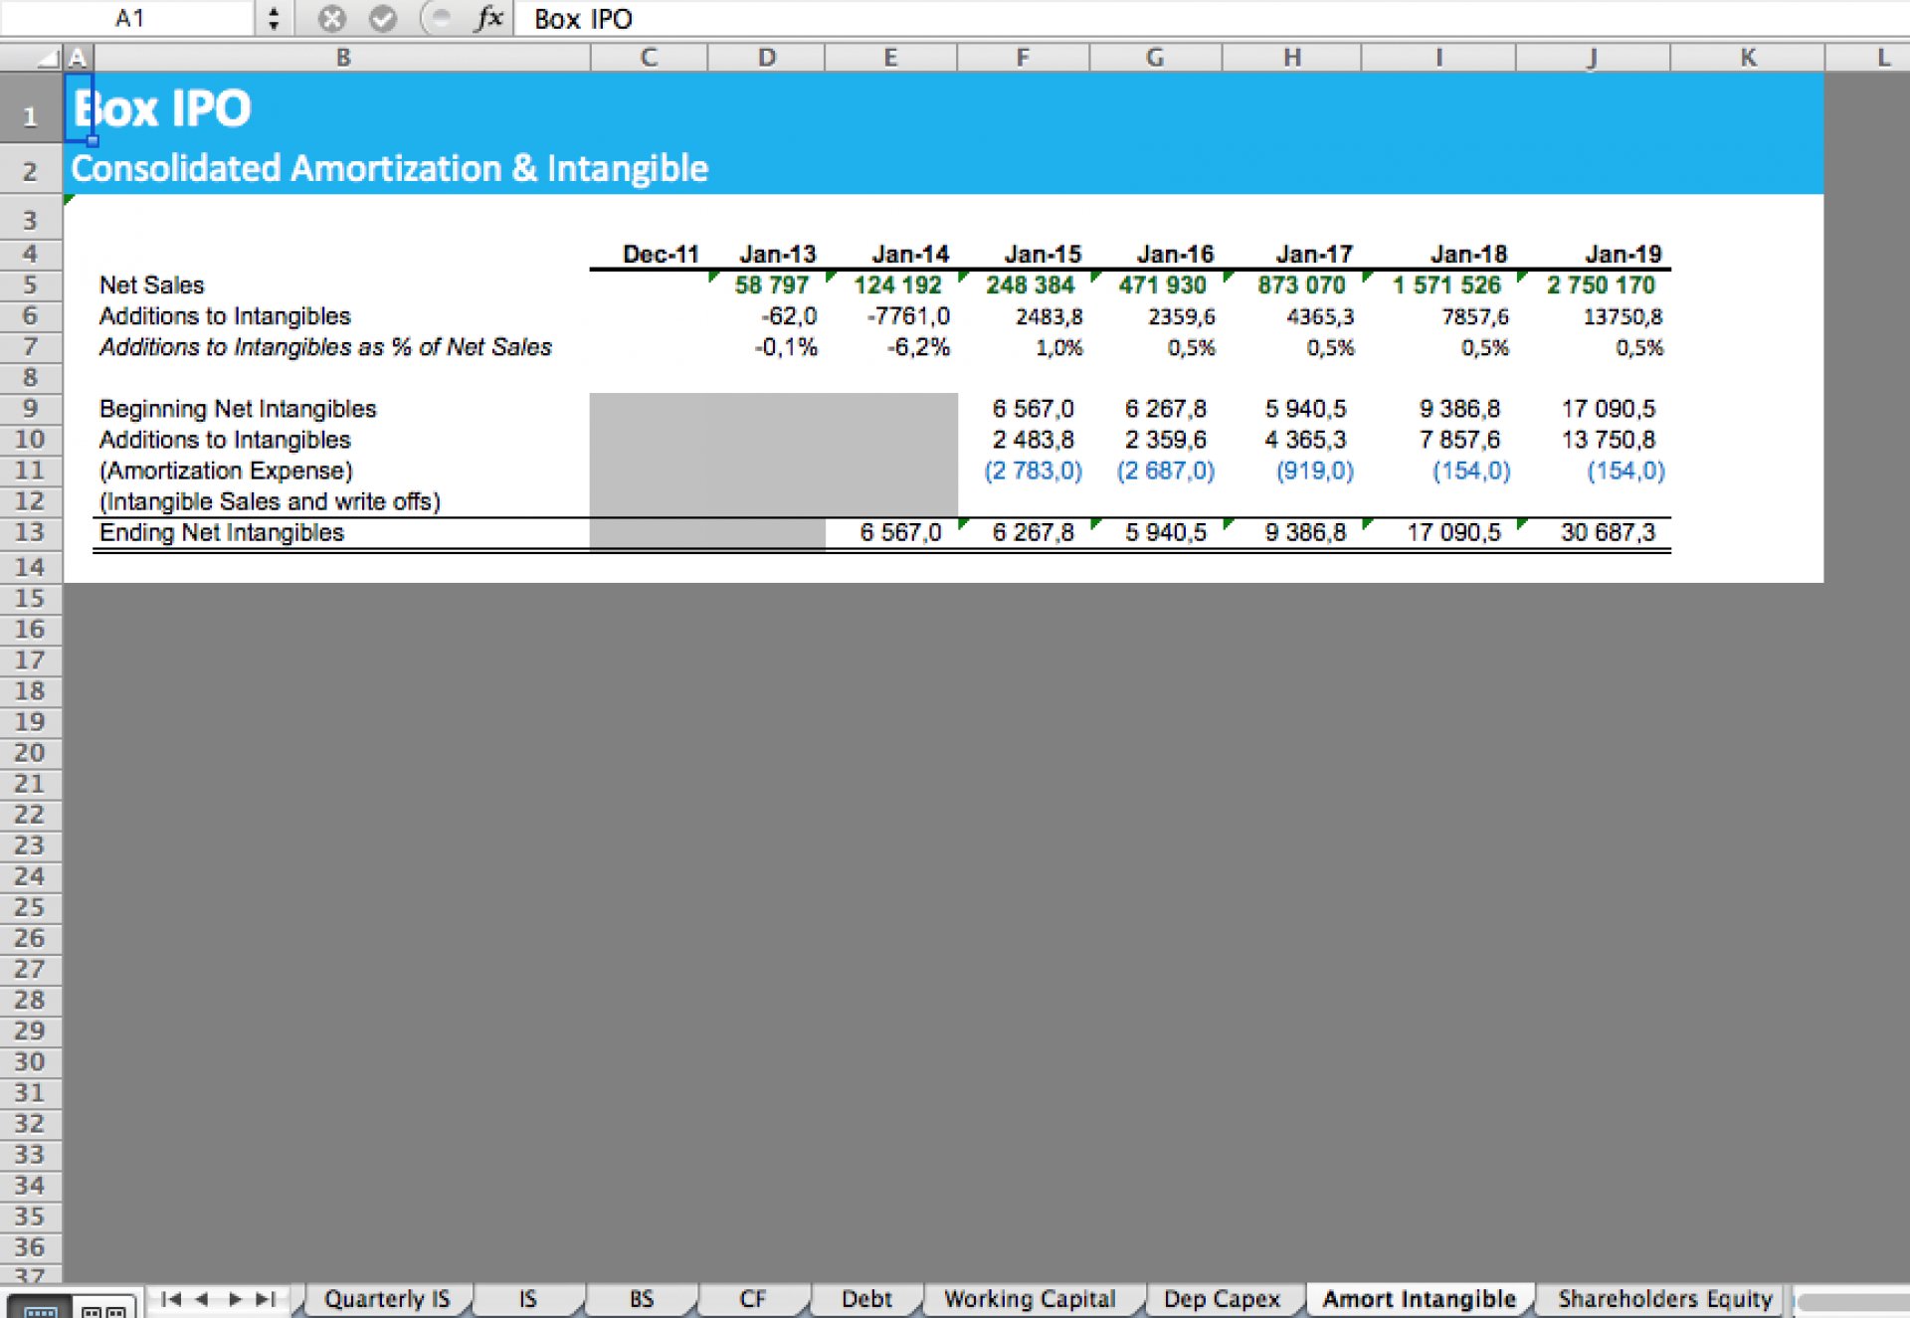Image resolution: width=1910 pixels, height=1318 pixels.
Task: Select row 20 header
Action: tap(31, 753)
